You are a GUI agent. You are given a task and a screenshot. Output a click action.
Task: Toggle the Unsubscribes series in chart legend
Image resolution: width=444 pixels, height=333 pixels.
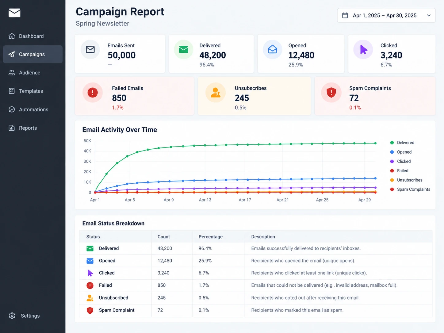(406, 180)
